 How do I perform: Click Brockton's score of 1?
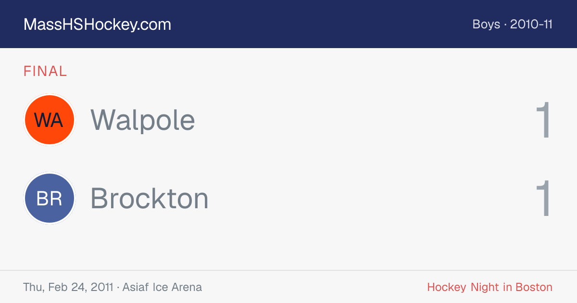[x=543, y=199]
